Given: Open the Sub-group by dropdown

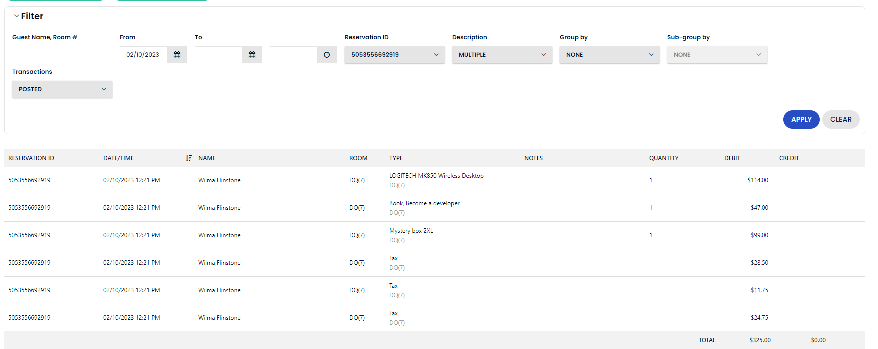Looking at the screenshot, I should (717, 55).
